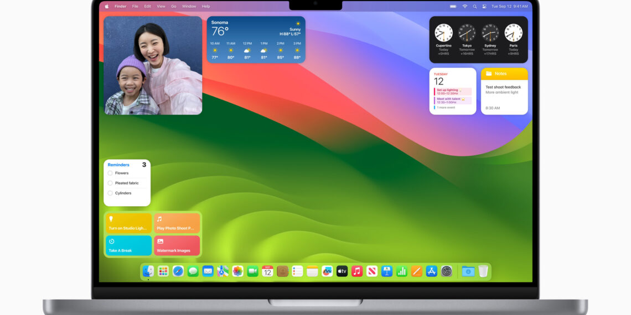
Task: Mark the Flowers reminder as complete
Action: point(110,173)
